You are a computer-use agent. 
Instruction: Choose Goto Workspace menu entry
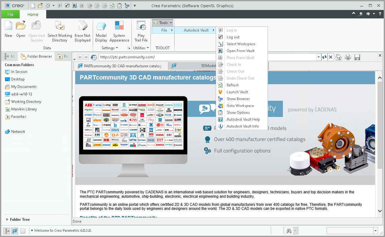pos(242,106)
